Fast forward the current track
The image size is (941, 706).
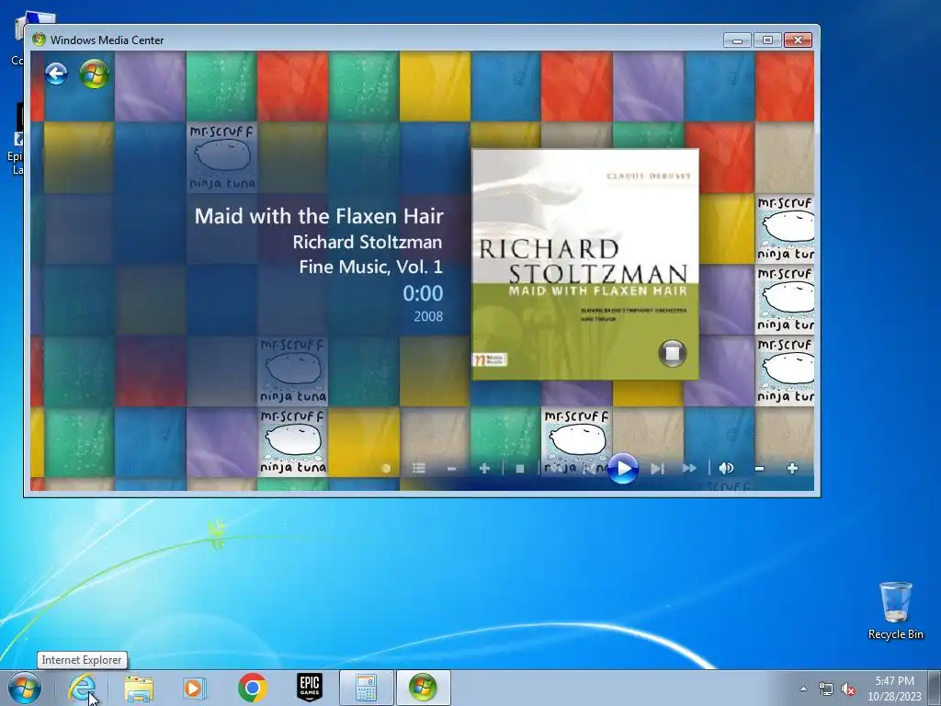coord(689,468)
